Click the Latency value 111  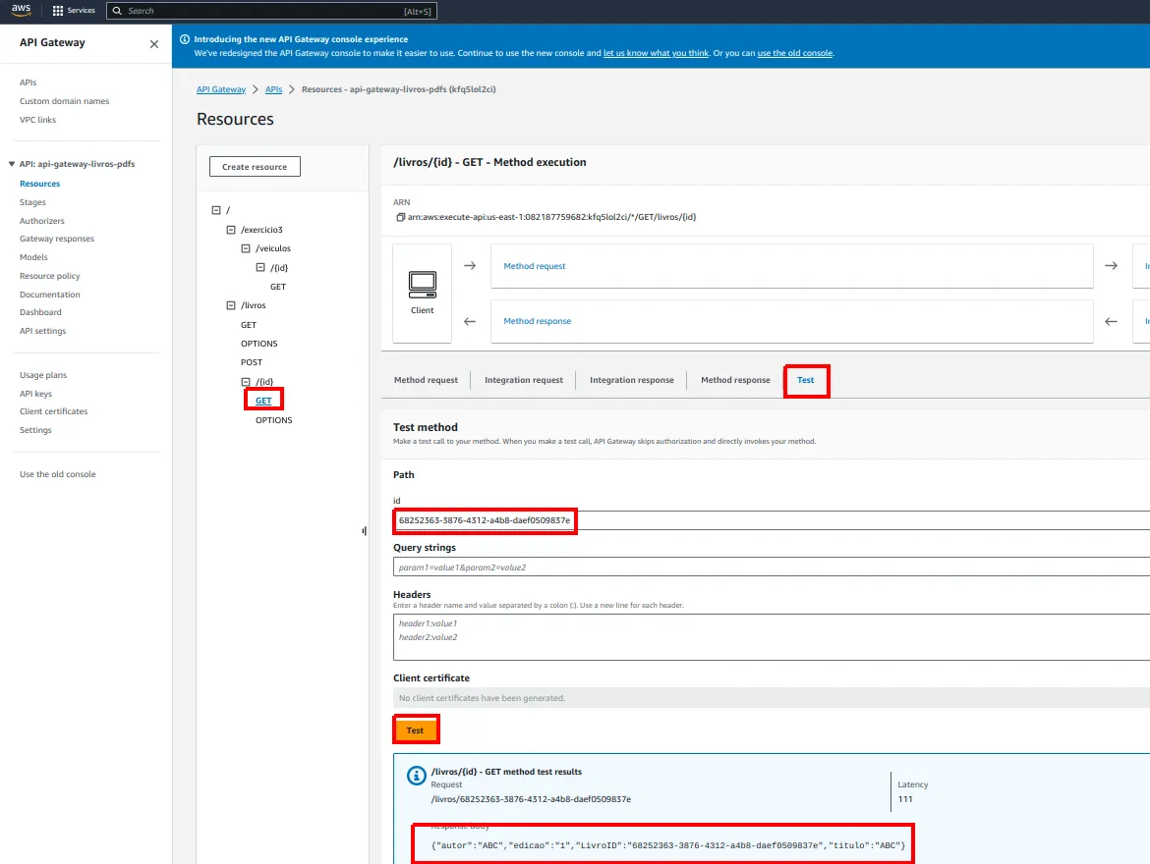[905, 799]
